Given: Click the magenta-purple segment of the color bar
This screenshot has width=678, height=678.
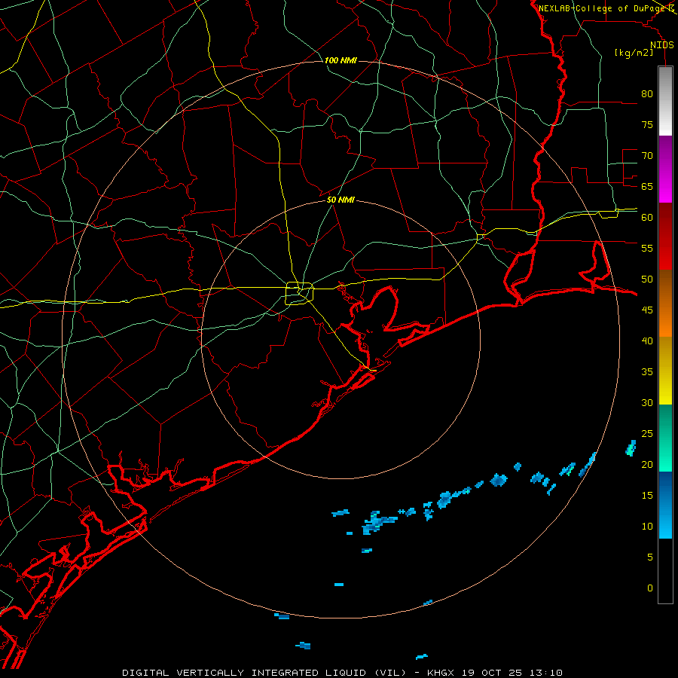Looking at the screenshot, I should click(665, 169).
